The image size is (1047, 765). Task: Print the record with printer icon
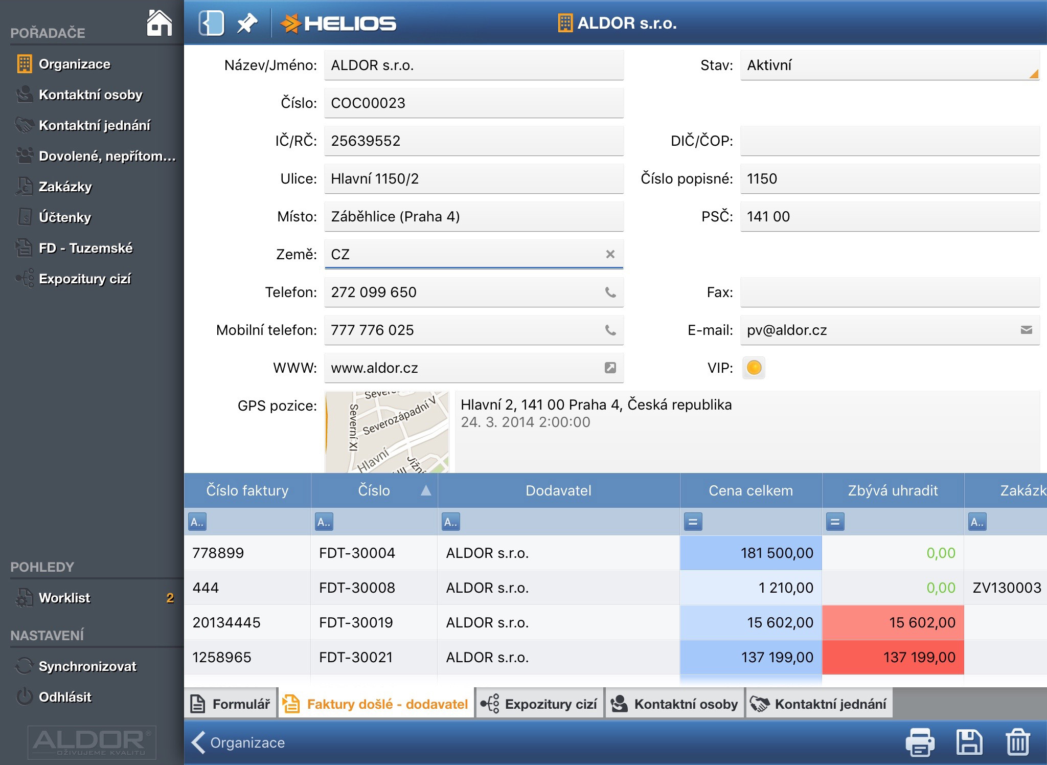[x=920, y=742]
